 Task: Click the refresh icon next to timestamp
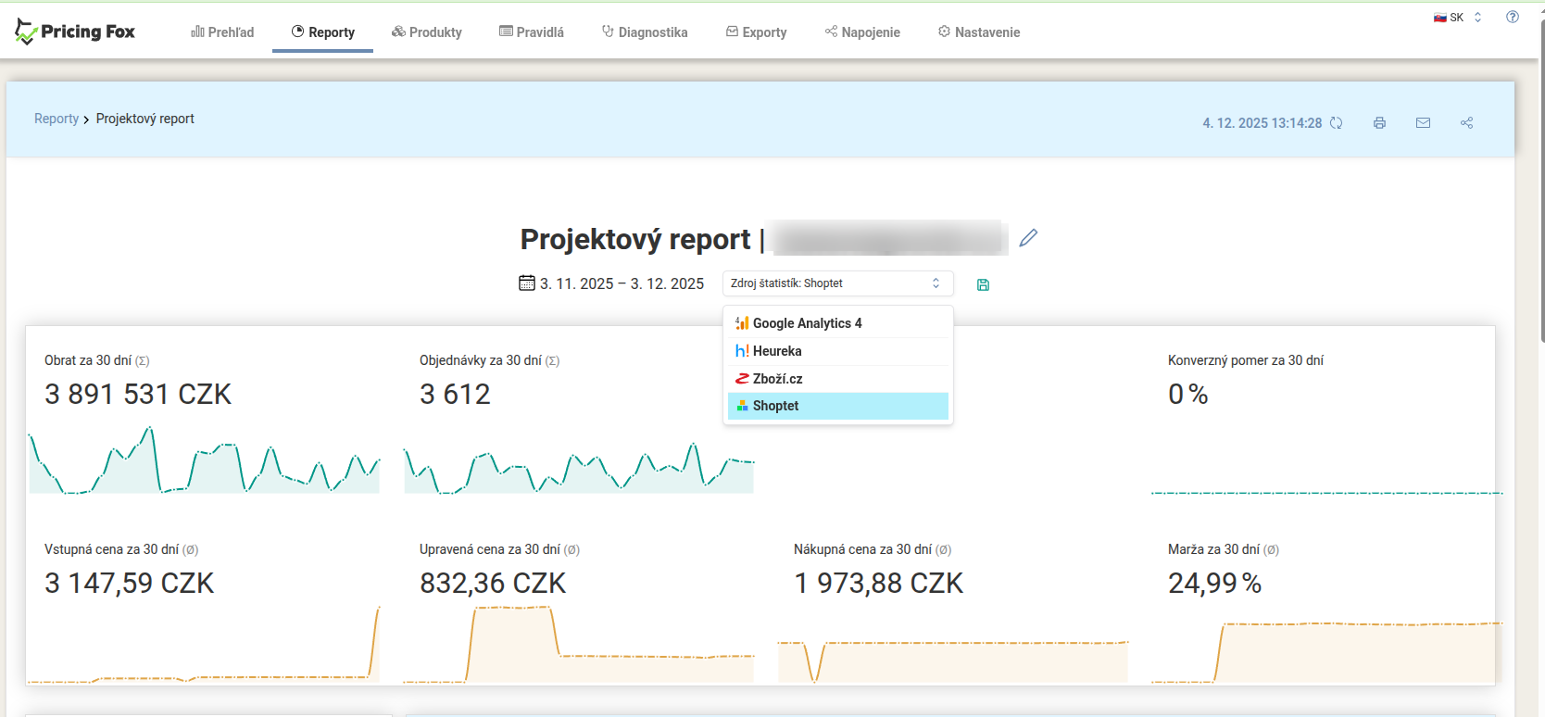[x=1336, y=123]
